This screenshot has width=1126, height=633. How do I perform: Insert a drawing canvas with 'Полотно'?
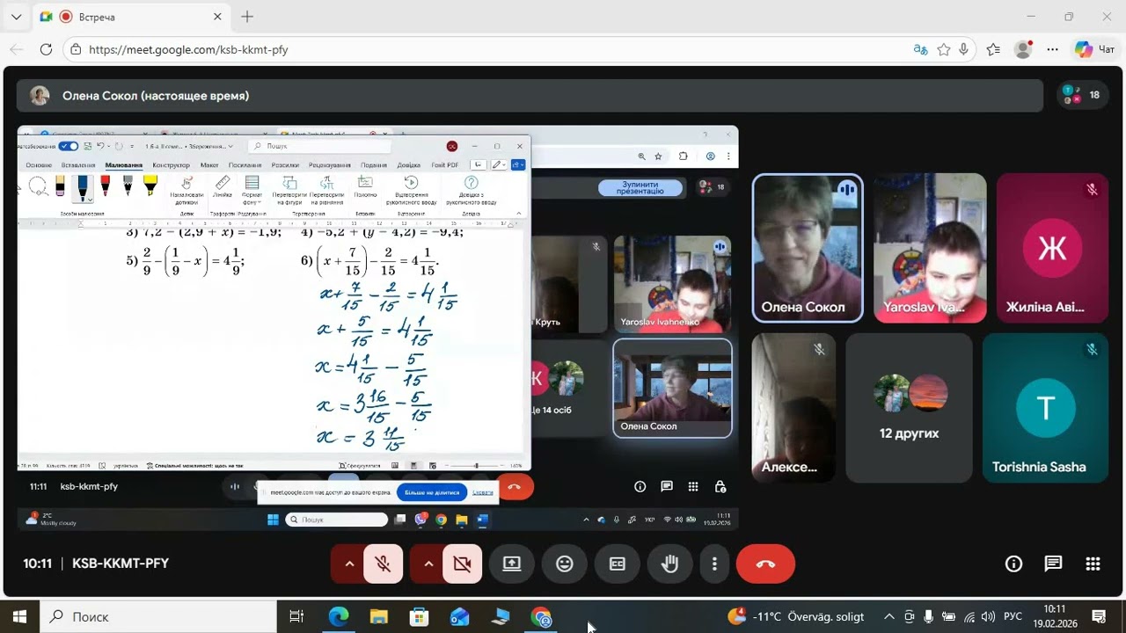(x=365, y=187)
